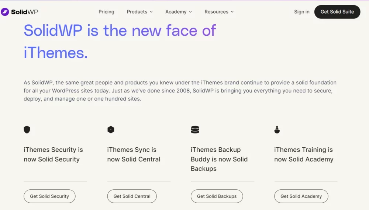Click the Get Solid Central button
Image resolution: width=369 pixels, height=210 pixels.
[132, 196]
